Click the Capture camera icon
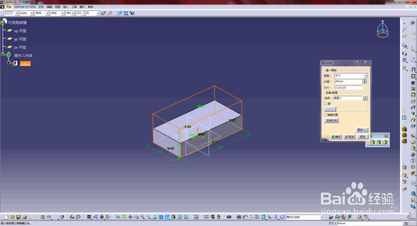Image resolution: width=417 pixels, height=226 pixels. [229, 217]
